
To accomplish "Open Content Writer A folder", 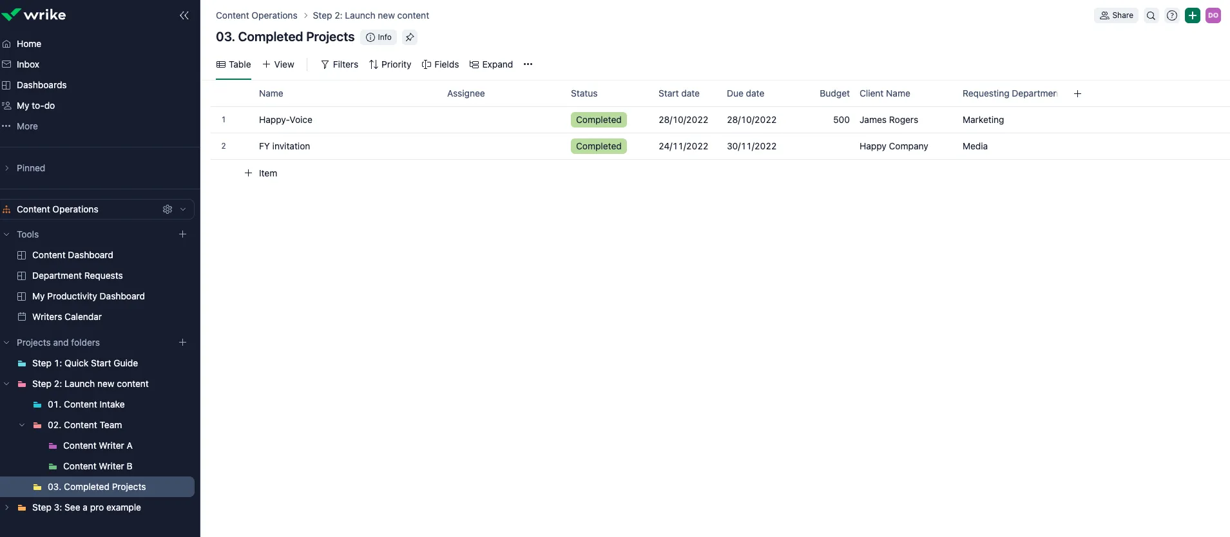I will (97, 446).
